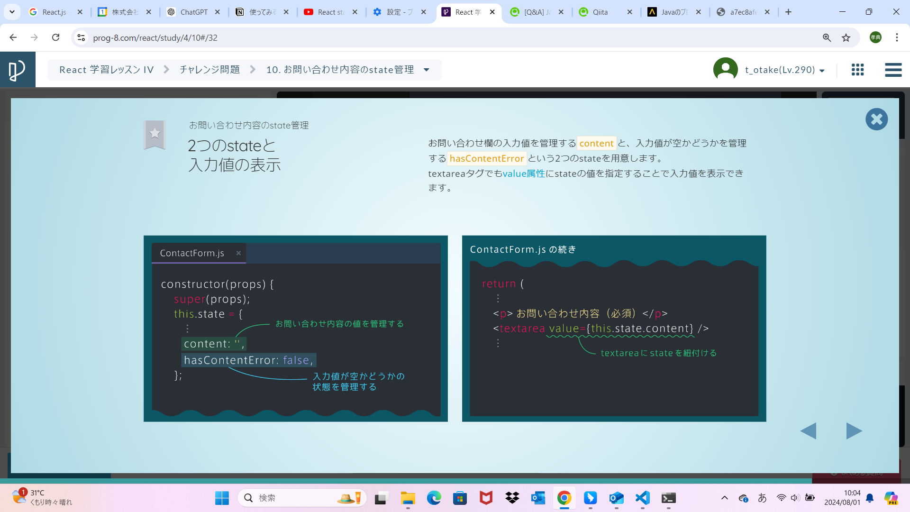Click the Progate logo icon
The height and width of the screenshot is (512, 910).
point(18,70)
